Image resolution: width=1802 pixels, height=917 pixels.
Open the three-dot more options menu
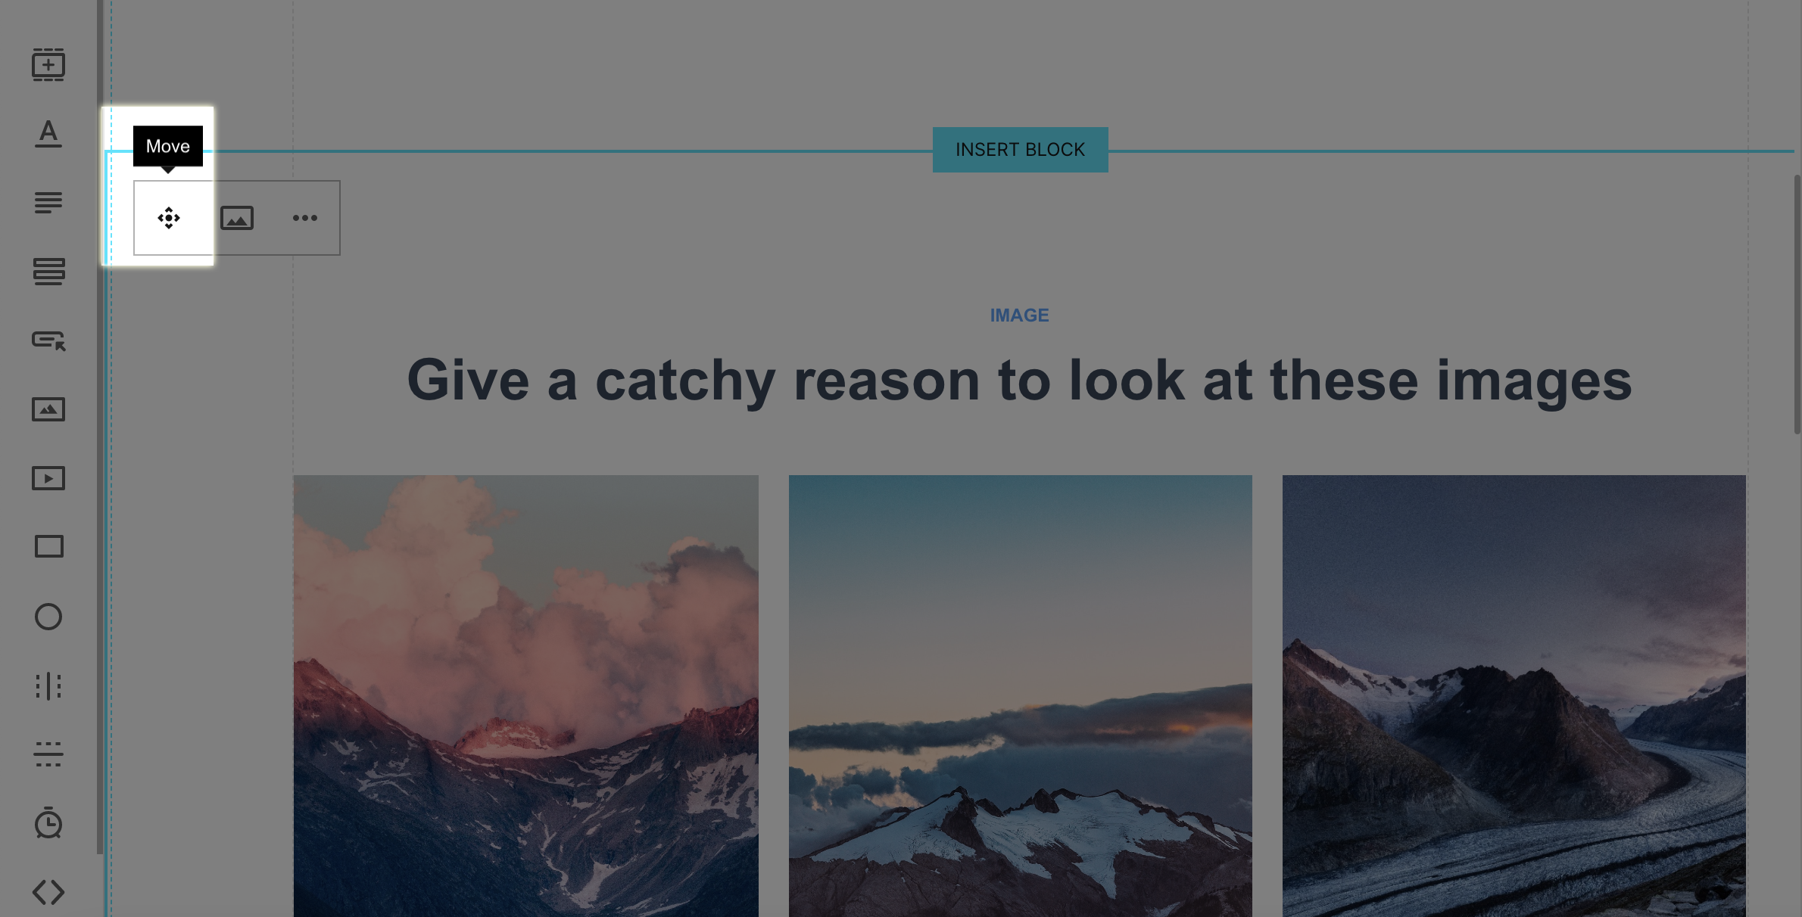pos(305,218)
